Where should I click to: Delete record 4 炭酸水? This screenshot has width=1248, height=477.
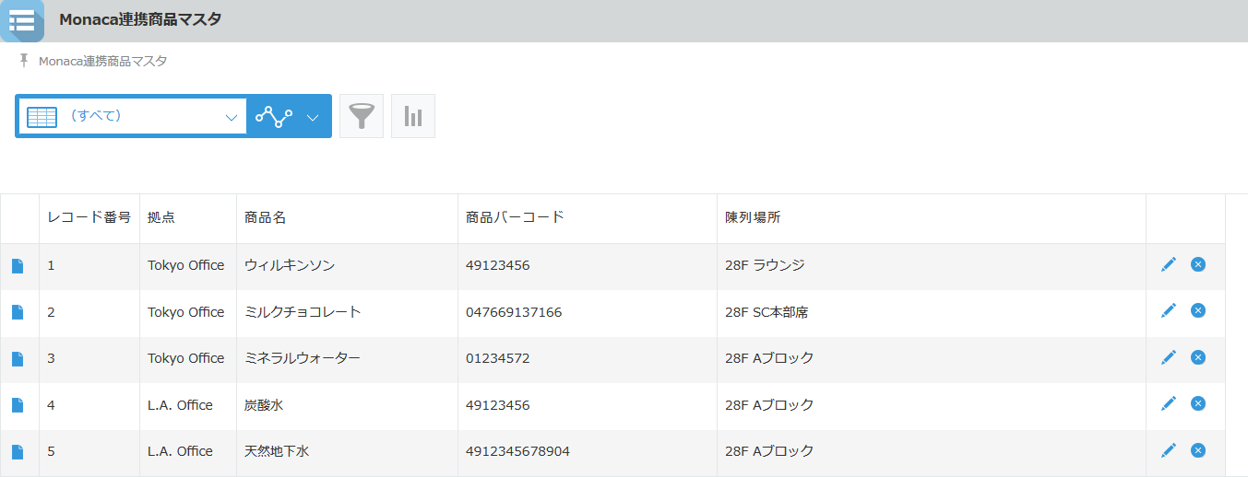click(x=1198, y=403)
